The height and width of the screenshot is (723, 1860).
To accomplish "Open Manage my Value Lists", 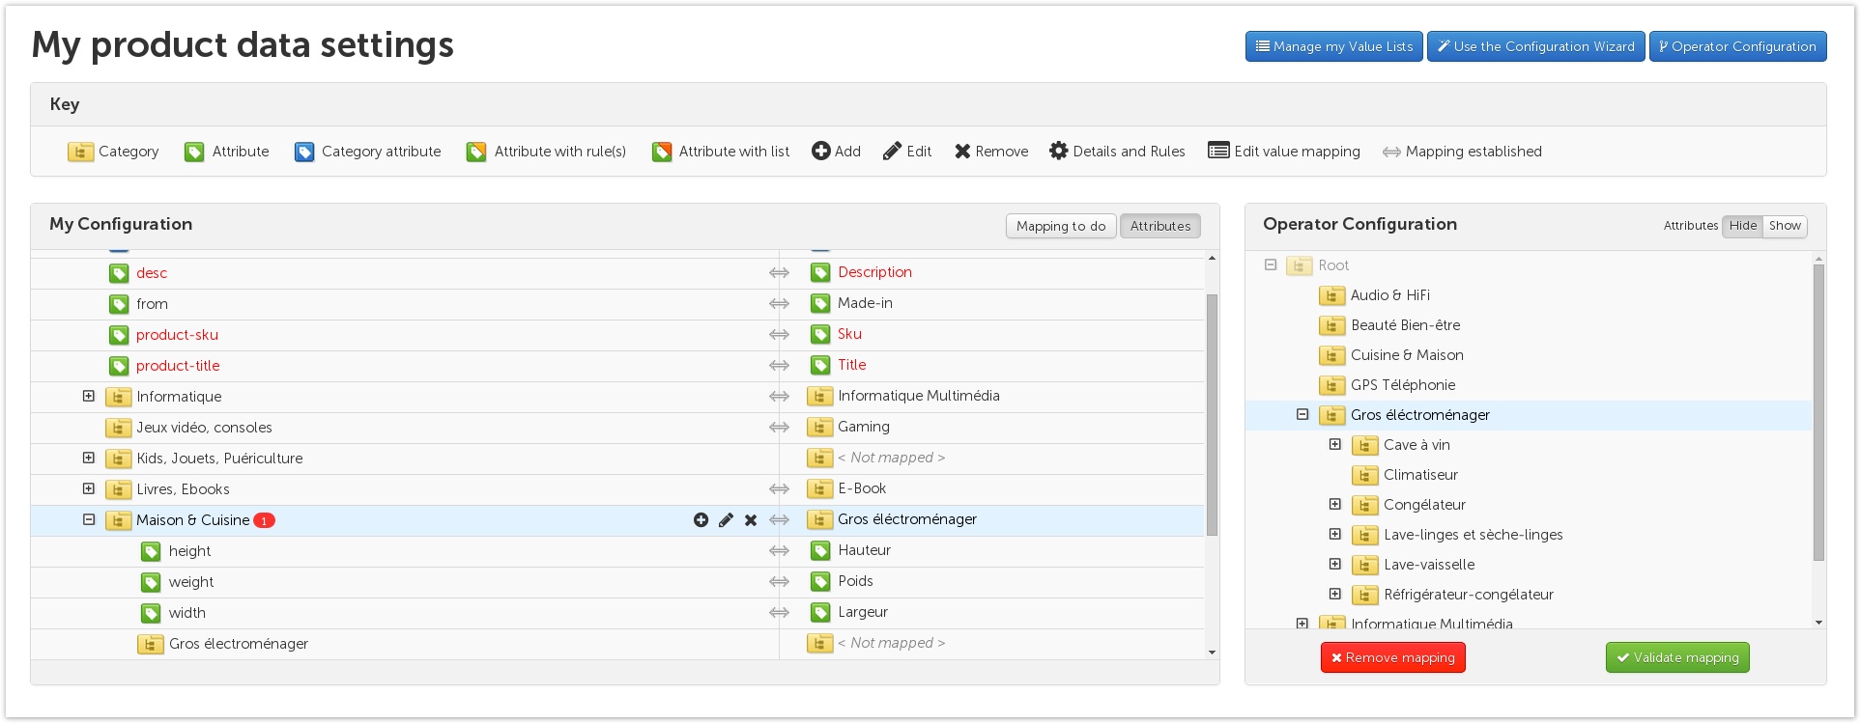I will tap(1333, 46).
